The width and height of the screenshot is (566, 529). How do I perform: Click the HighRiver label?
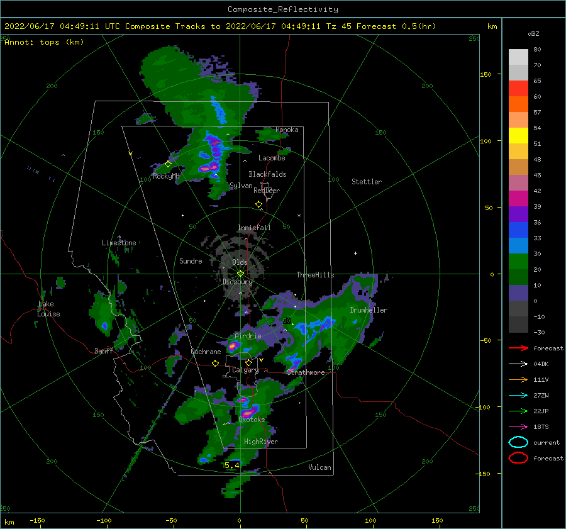261,442
